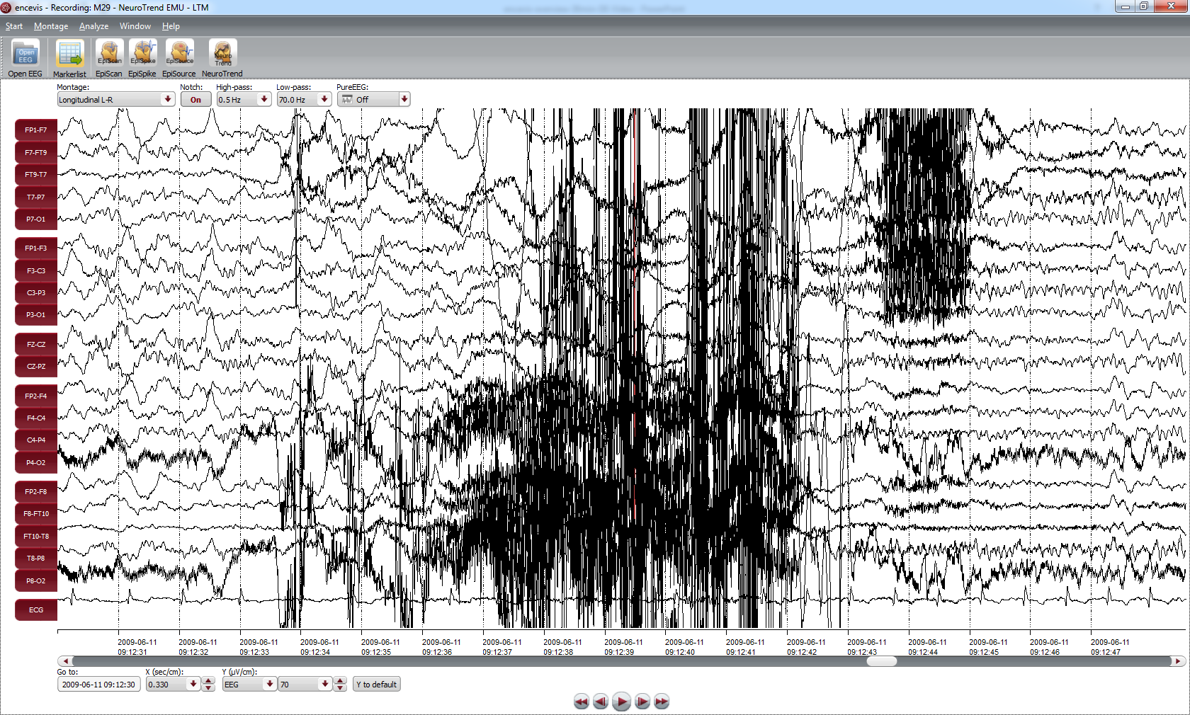The image size is (1190, 715).
Task: Jump fast forward in recording
Action: tap(662, 702)
